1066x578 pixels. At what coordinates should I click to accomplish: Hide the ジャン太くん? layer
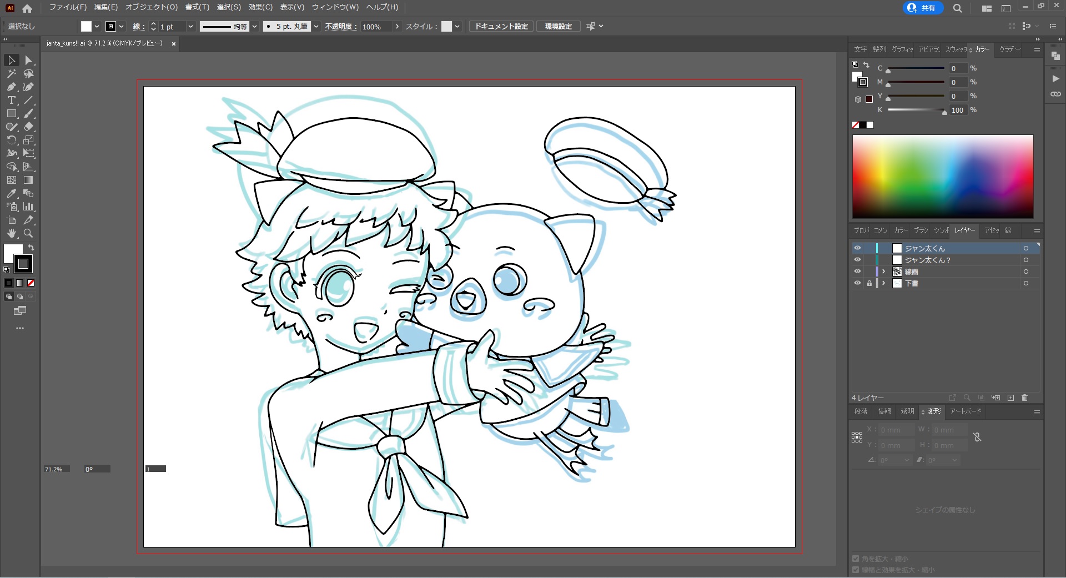point(857,260)
